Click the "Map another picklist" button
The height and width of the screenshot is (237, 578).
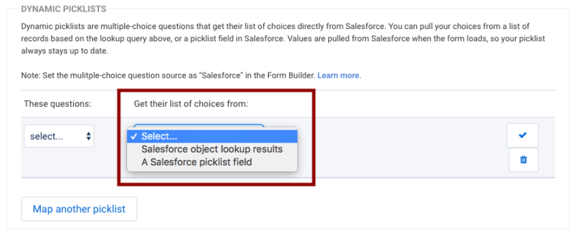point(79,209)
